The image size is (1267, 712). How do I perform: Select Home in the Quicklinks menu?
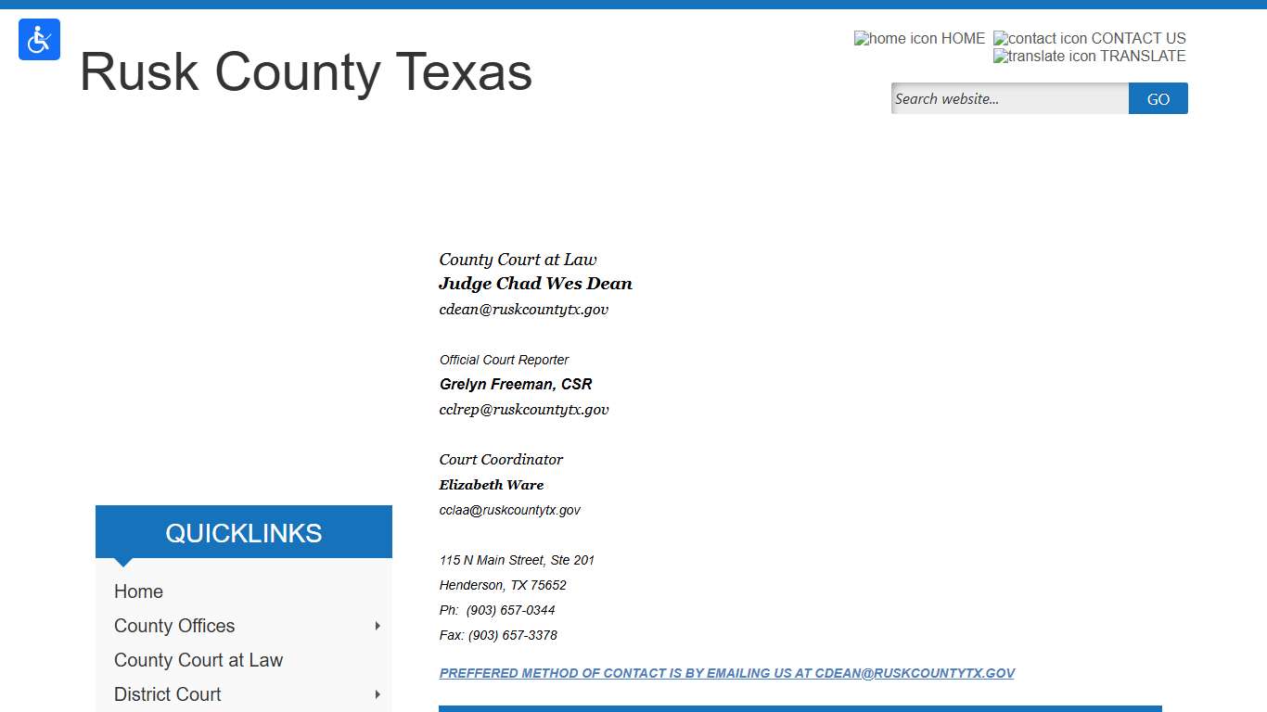[138, 591]
